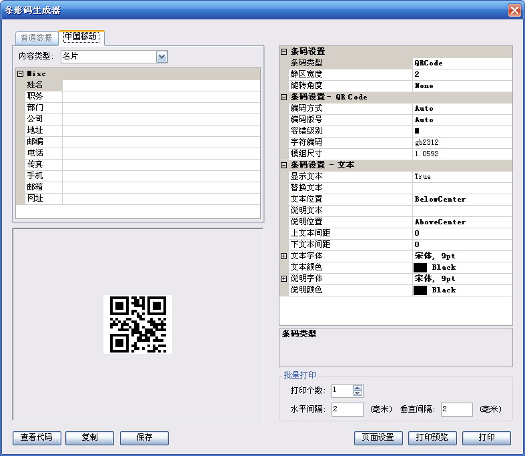Collapse the 条码设置 property group
This screenshot has height=456, width=525.
[x=284, y=51]
